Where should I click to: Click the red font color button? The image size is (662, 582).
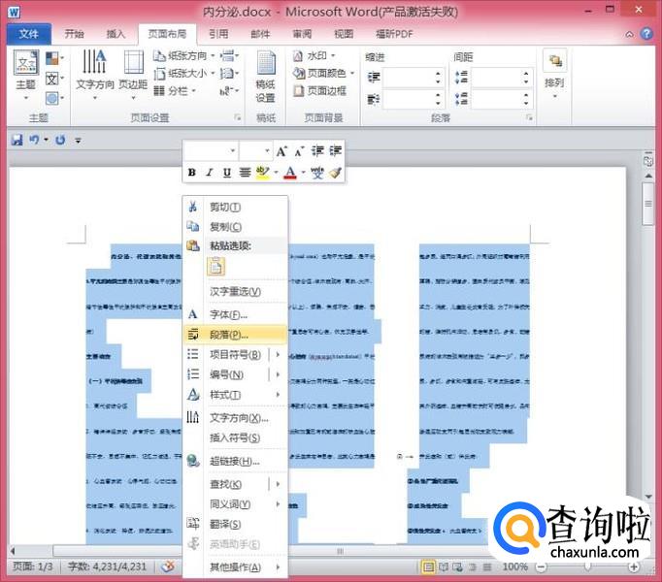[289, 173]
